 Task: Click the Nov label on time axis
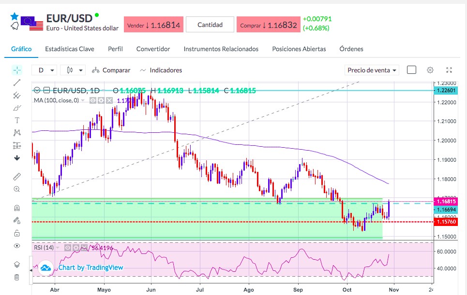click(394, 290)
